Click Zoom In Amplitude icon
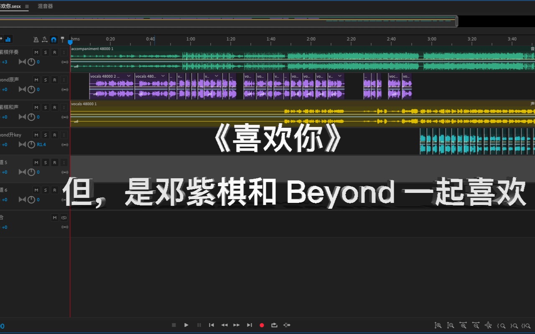Viewport: 535px width, 334px height. coord(438,325)
